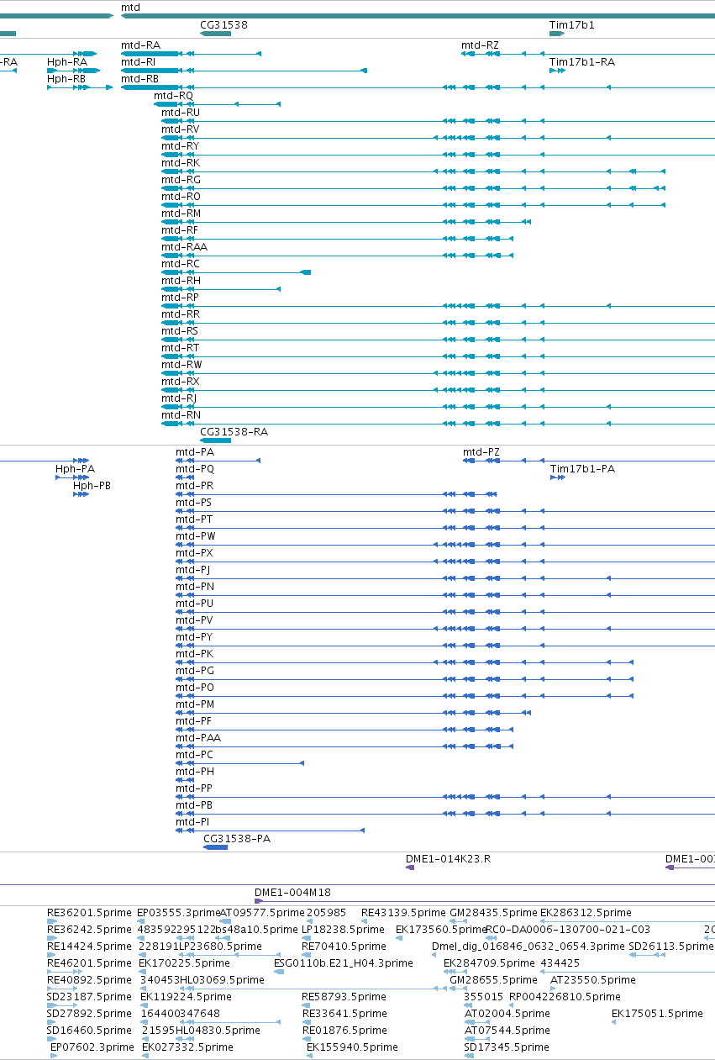This screenshot has width=715, height=1060.
Task: Click transcript label mtd-RZ
Action: [480, 45]
